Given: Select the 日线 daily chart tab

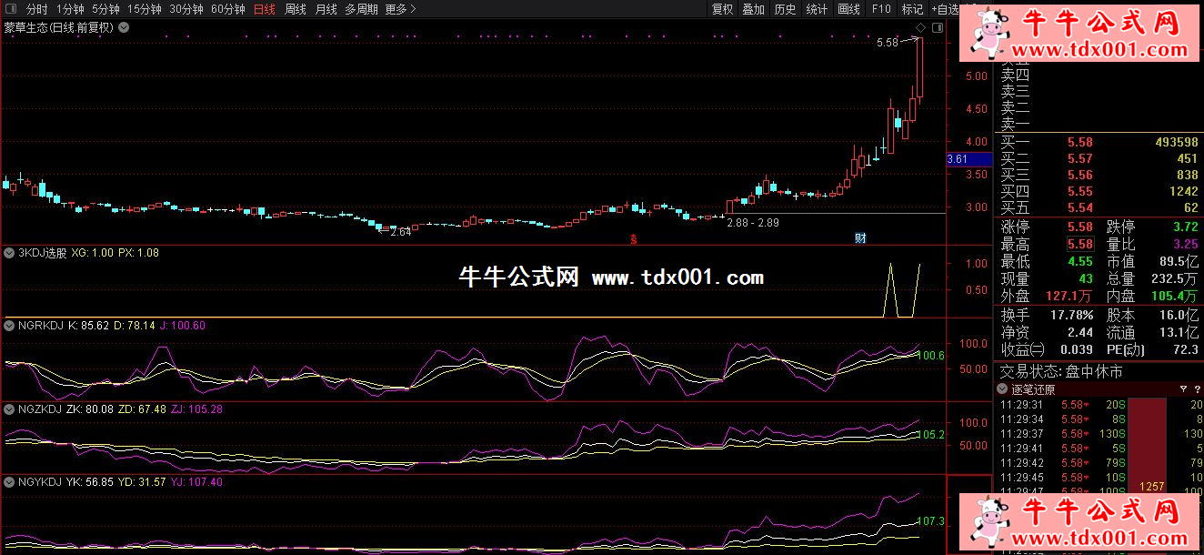Looking at the screenshot, I should (265, 9).
